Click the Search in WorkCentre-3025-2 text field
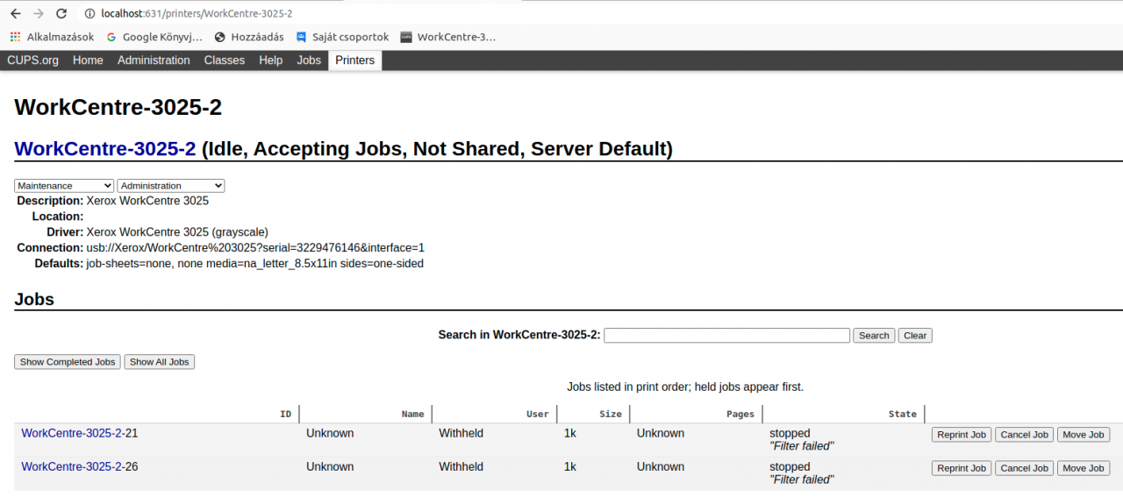 727,335
